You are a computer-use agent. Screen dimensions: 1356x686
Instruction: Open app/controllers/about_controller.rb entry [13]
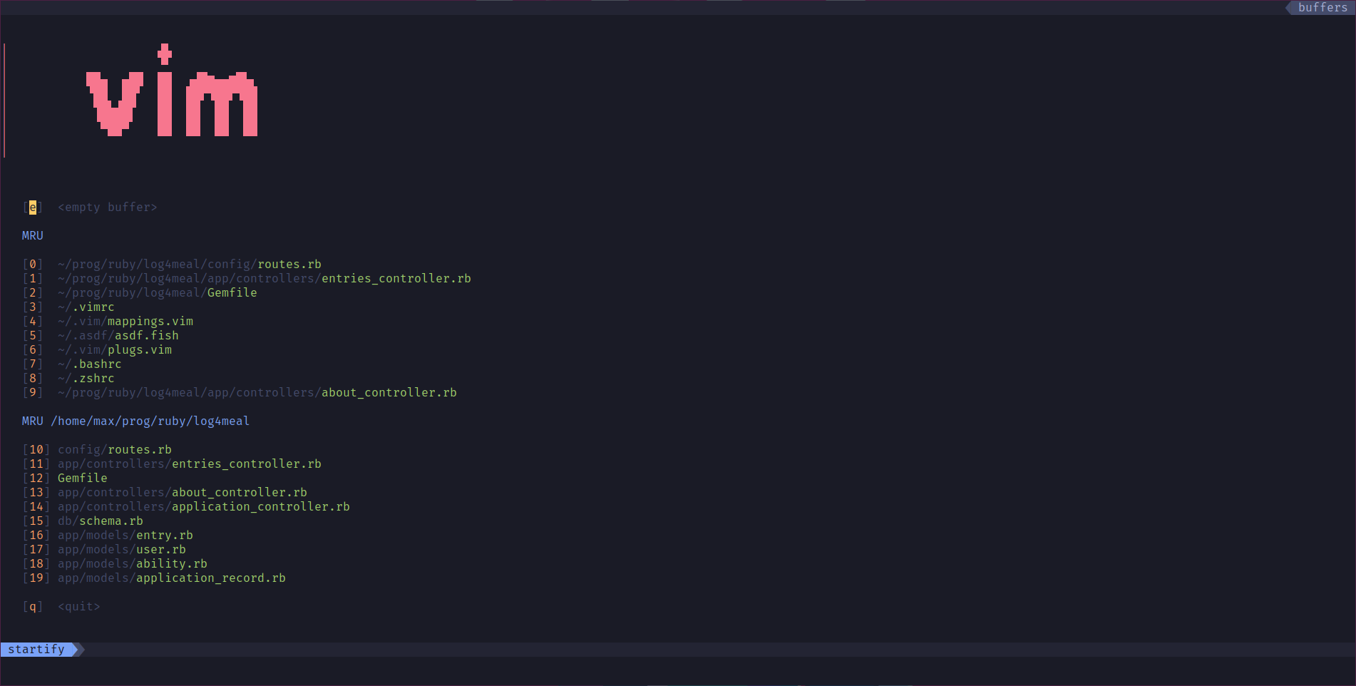pos(183,493)
